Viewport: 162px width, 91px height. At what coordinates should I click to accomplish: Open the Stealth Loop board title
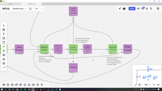(18, 9)
